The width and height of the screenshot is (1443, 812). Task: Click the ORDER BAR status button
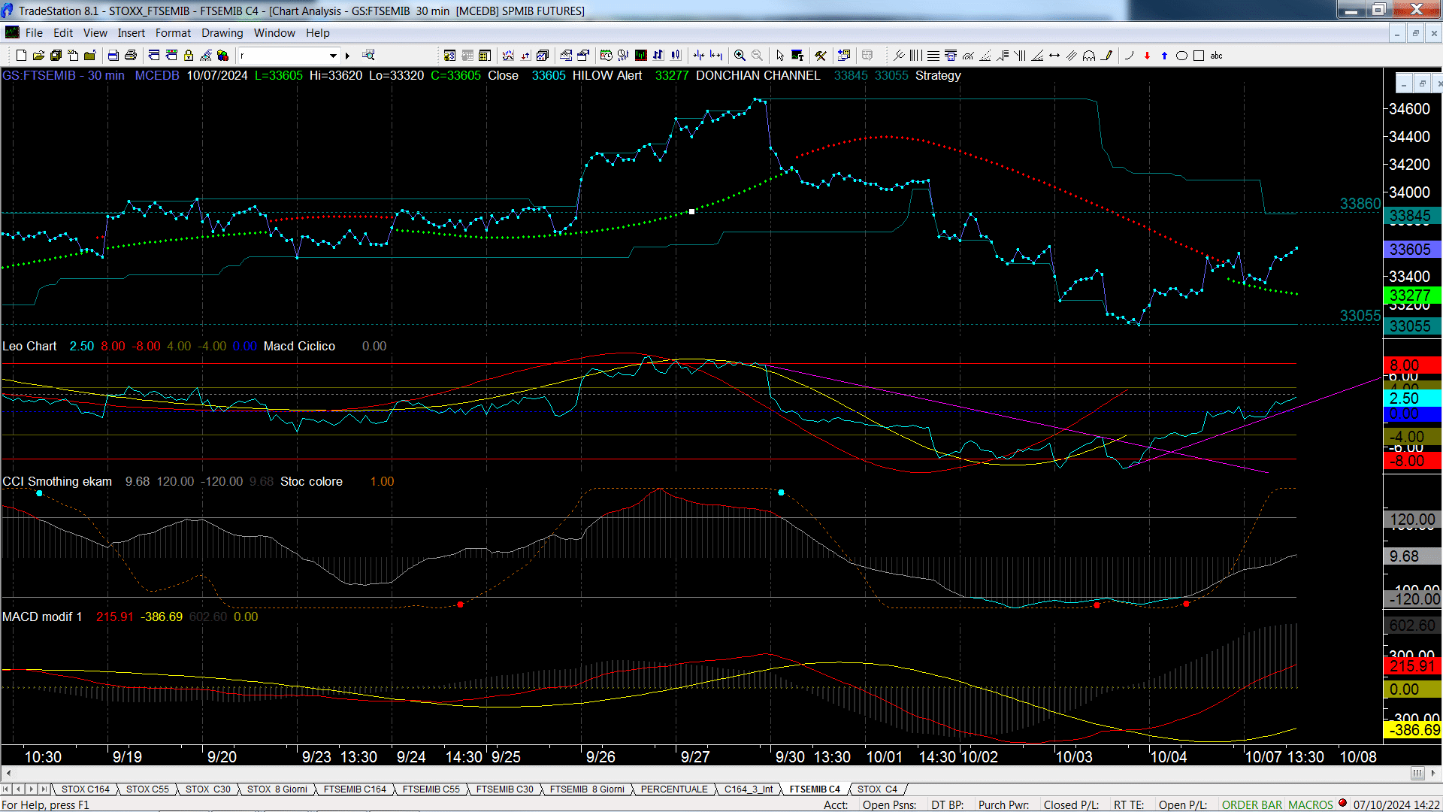click(x=1251, y=805)
